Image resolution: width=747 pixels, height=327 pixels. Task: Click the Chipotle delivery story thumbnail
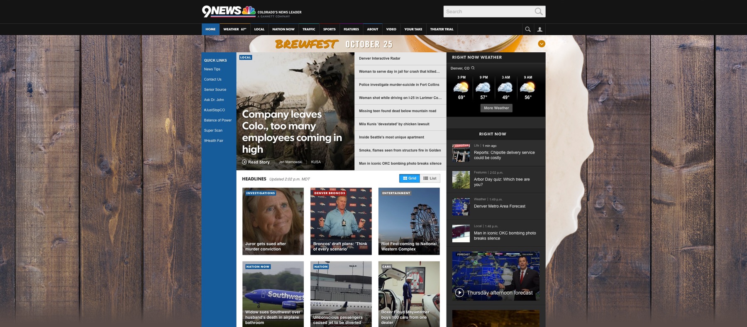(x=461, y=153)
